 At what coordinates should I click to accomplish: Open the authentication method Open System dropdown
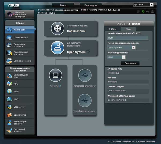[121, 47]
